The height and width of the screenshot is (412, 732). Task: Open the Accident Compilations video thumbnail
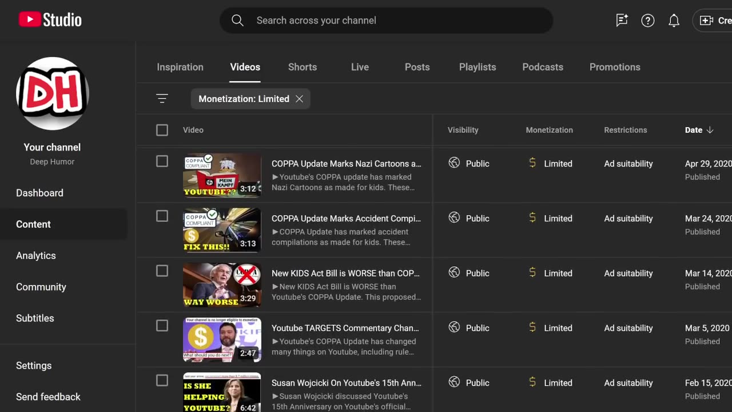[x=222, y=230]
